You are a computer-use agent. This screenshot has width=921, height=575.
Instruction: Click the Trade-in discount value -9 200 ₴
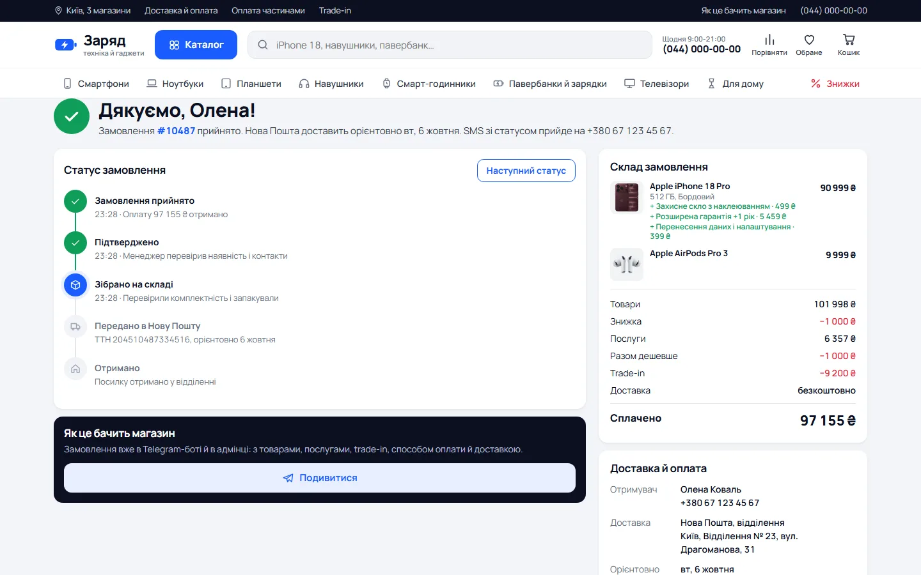tap(837, 373)
